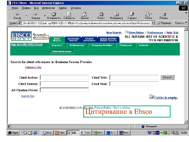Switch to the Excel taskbar button
Screen dimensions: 189x142
(99, 133)
